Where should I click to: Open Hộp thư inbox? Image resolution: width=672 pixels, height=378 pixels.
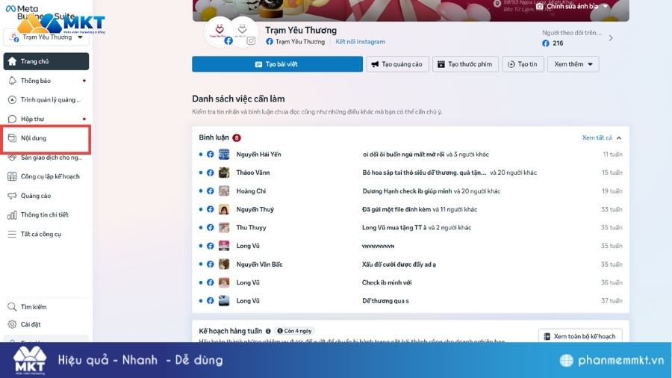pos(46,119)
